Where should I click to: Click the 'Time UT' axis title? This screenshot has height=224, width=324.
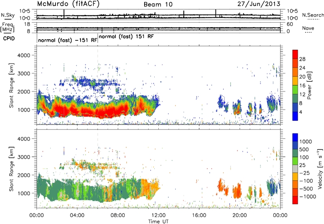[x=158, y=222]
